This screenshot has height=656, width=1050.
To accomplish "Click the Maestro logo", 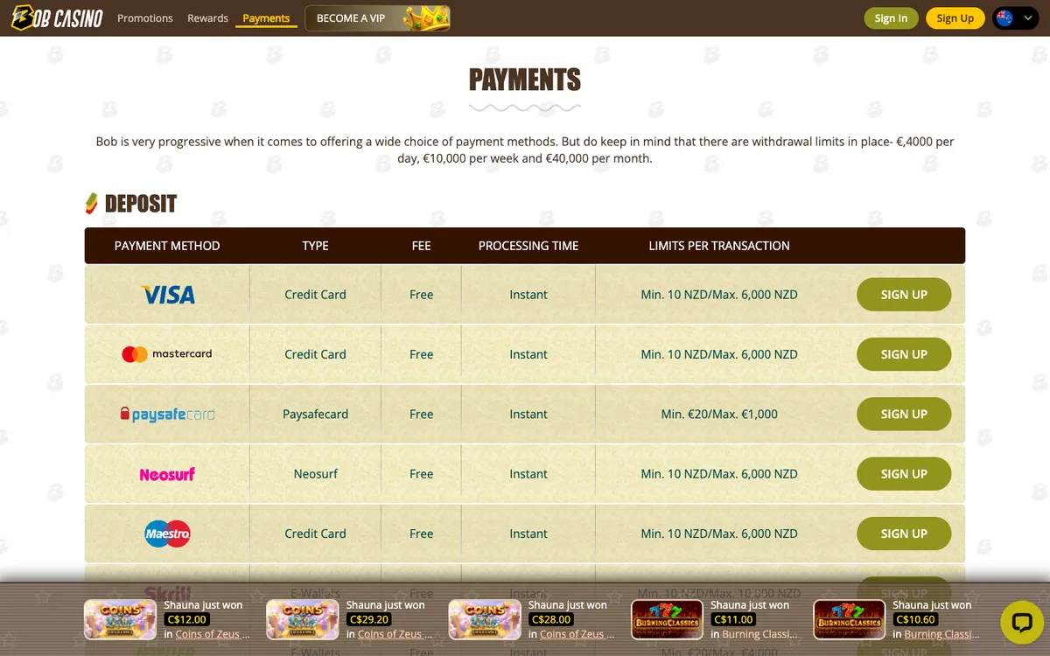I will click(167, 534).
